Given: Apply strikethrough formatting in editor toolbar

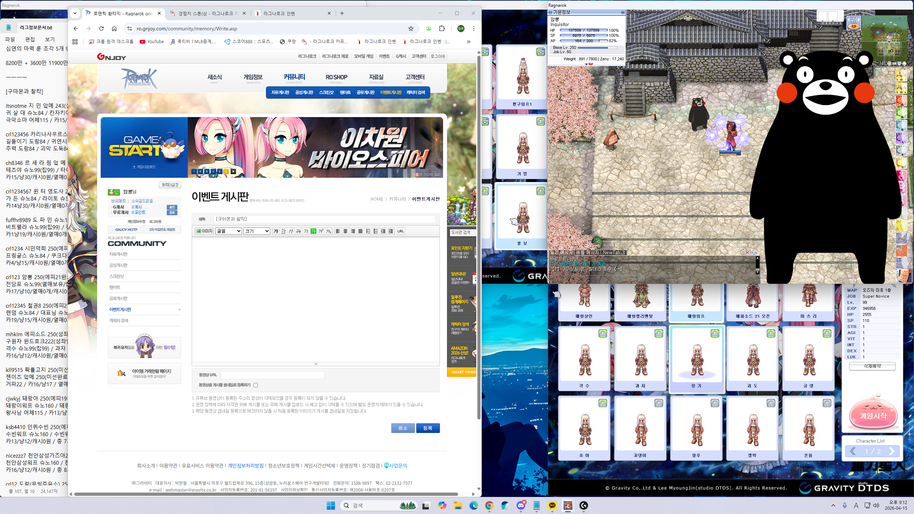Looking at the screenshot, I should (298, 231).
